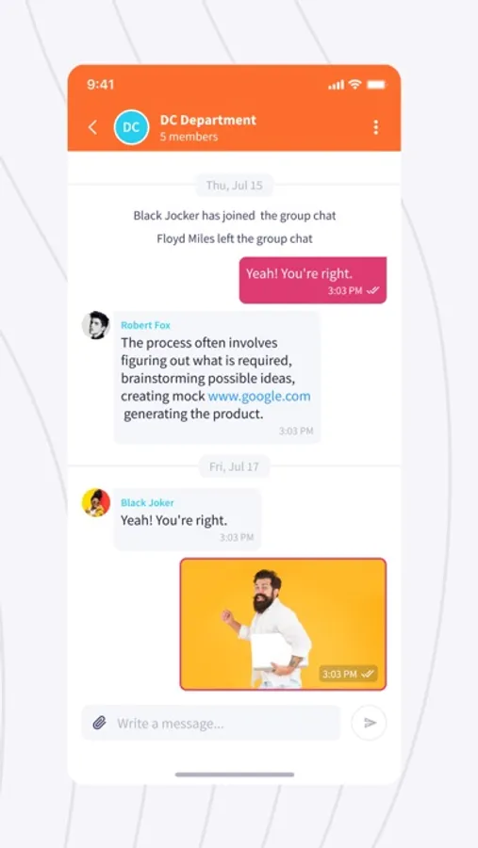Tap the Wi-Fi status icon
This screenshot has width=478, height=848.
pos(354,85)
